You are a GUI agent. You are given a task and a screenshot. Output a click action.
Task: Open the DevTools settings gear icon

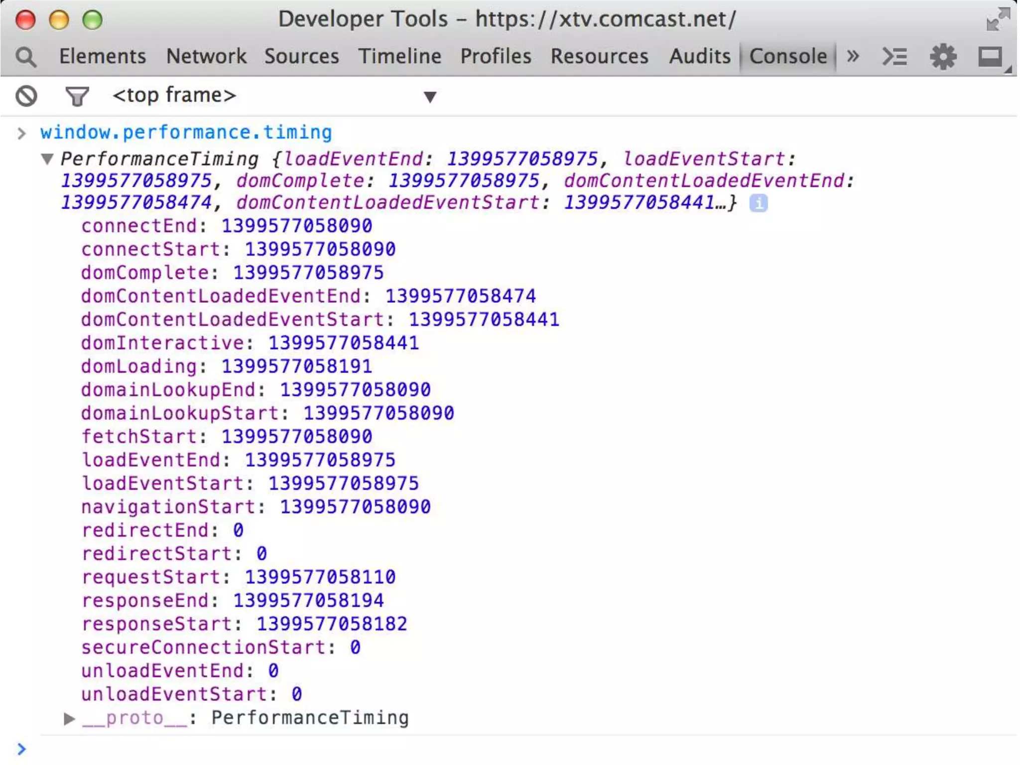pos(943,57)
